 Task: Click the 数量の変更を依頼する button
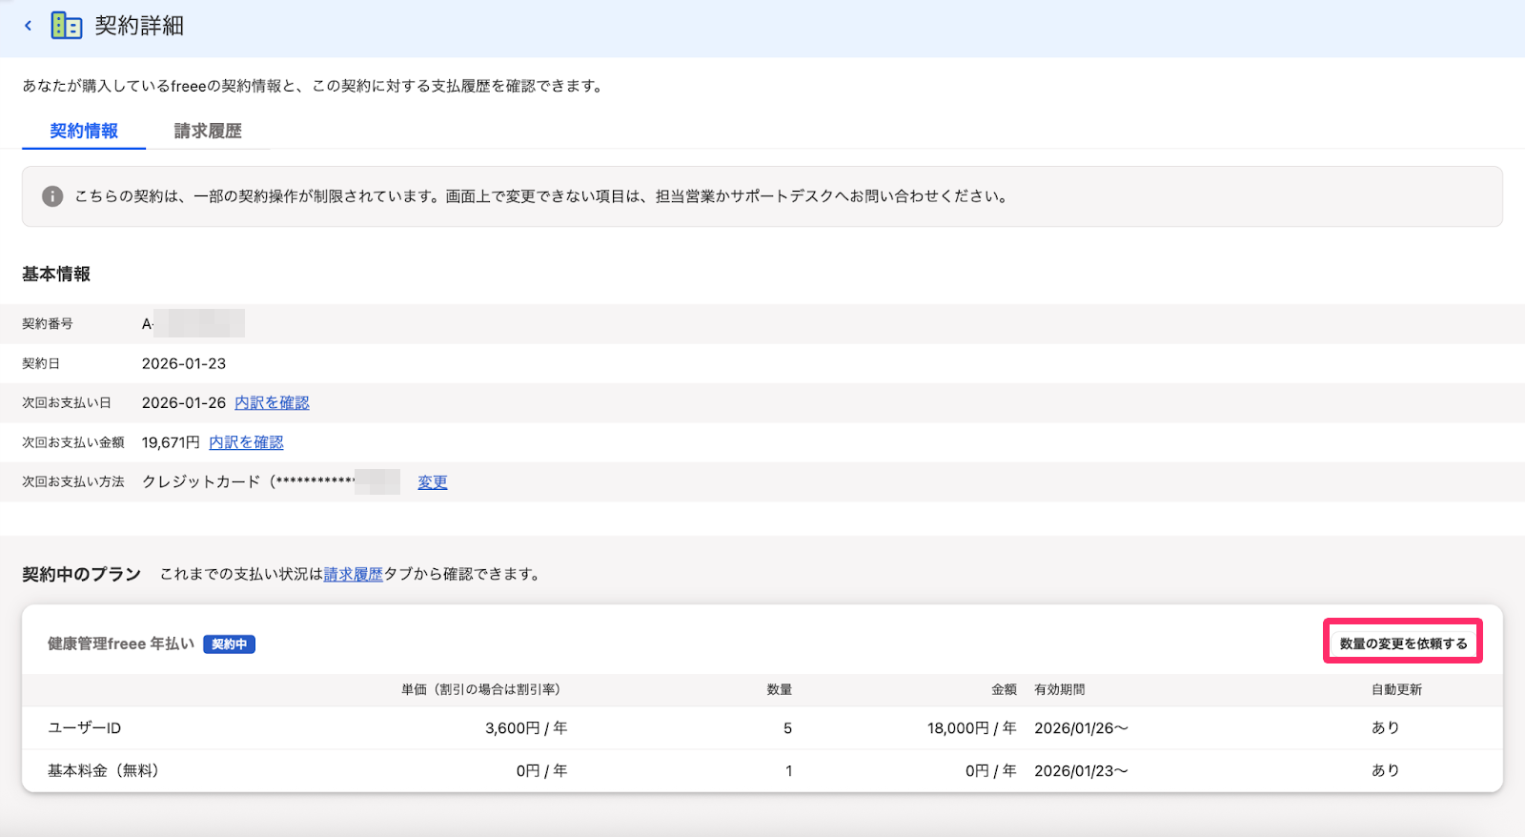click(x=1403, y=643)
